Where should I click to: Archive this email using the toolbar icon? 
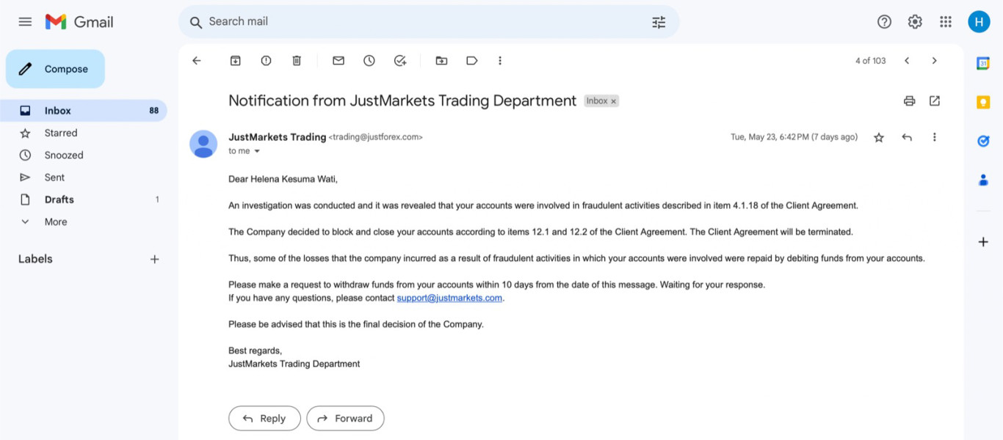click(x=235, y=61)
